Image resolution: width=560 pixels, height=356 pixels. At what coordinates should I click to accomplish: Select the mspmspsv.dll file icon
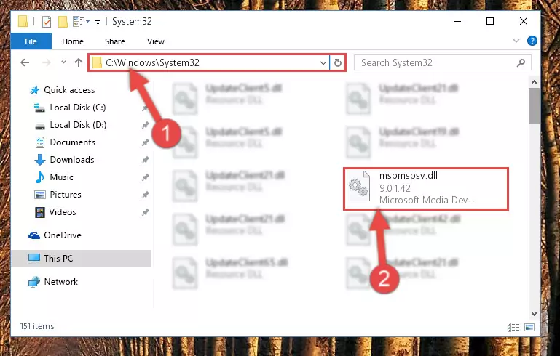tap(358, 186)
